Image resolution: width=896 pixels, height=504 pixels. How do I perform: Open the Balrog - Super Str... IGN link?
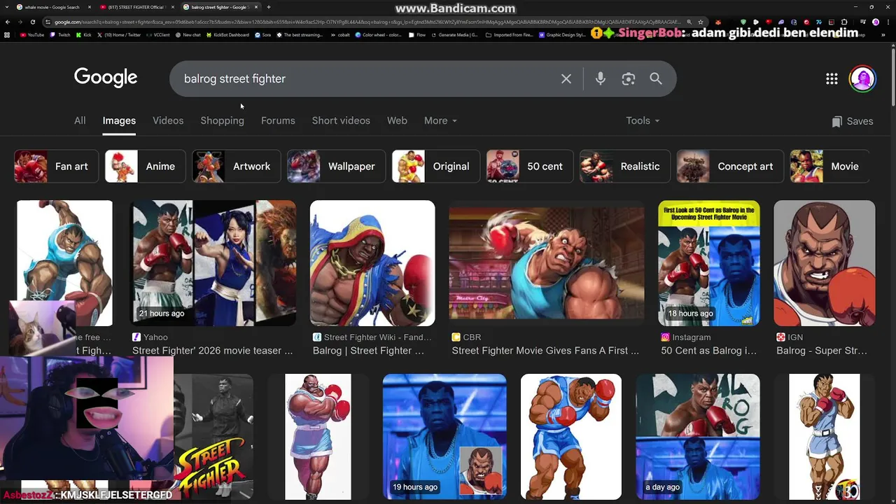pos(822,351)
